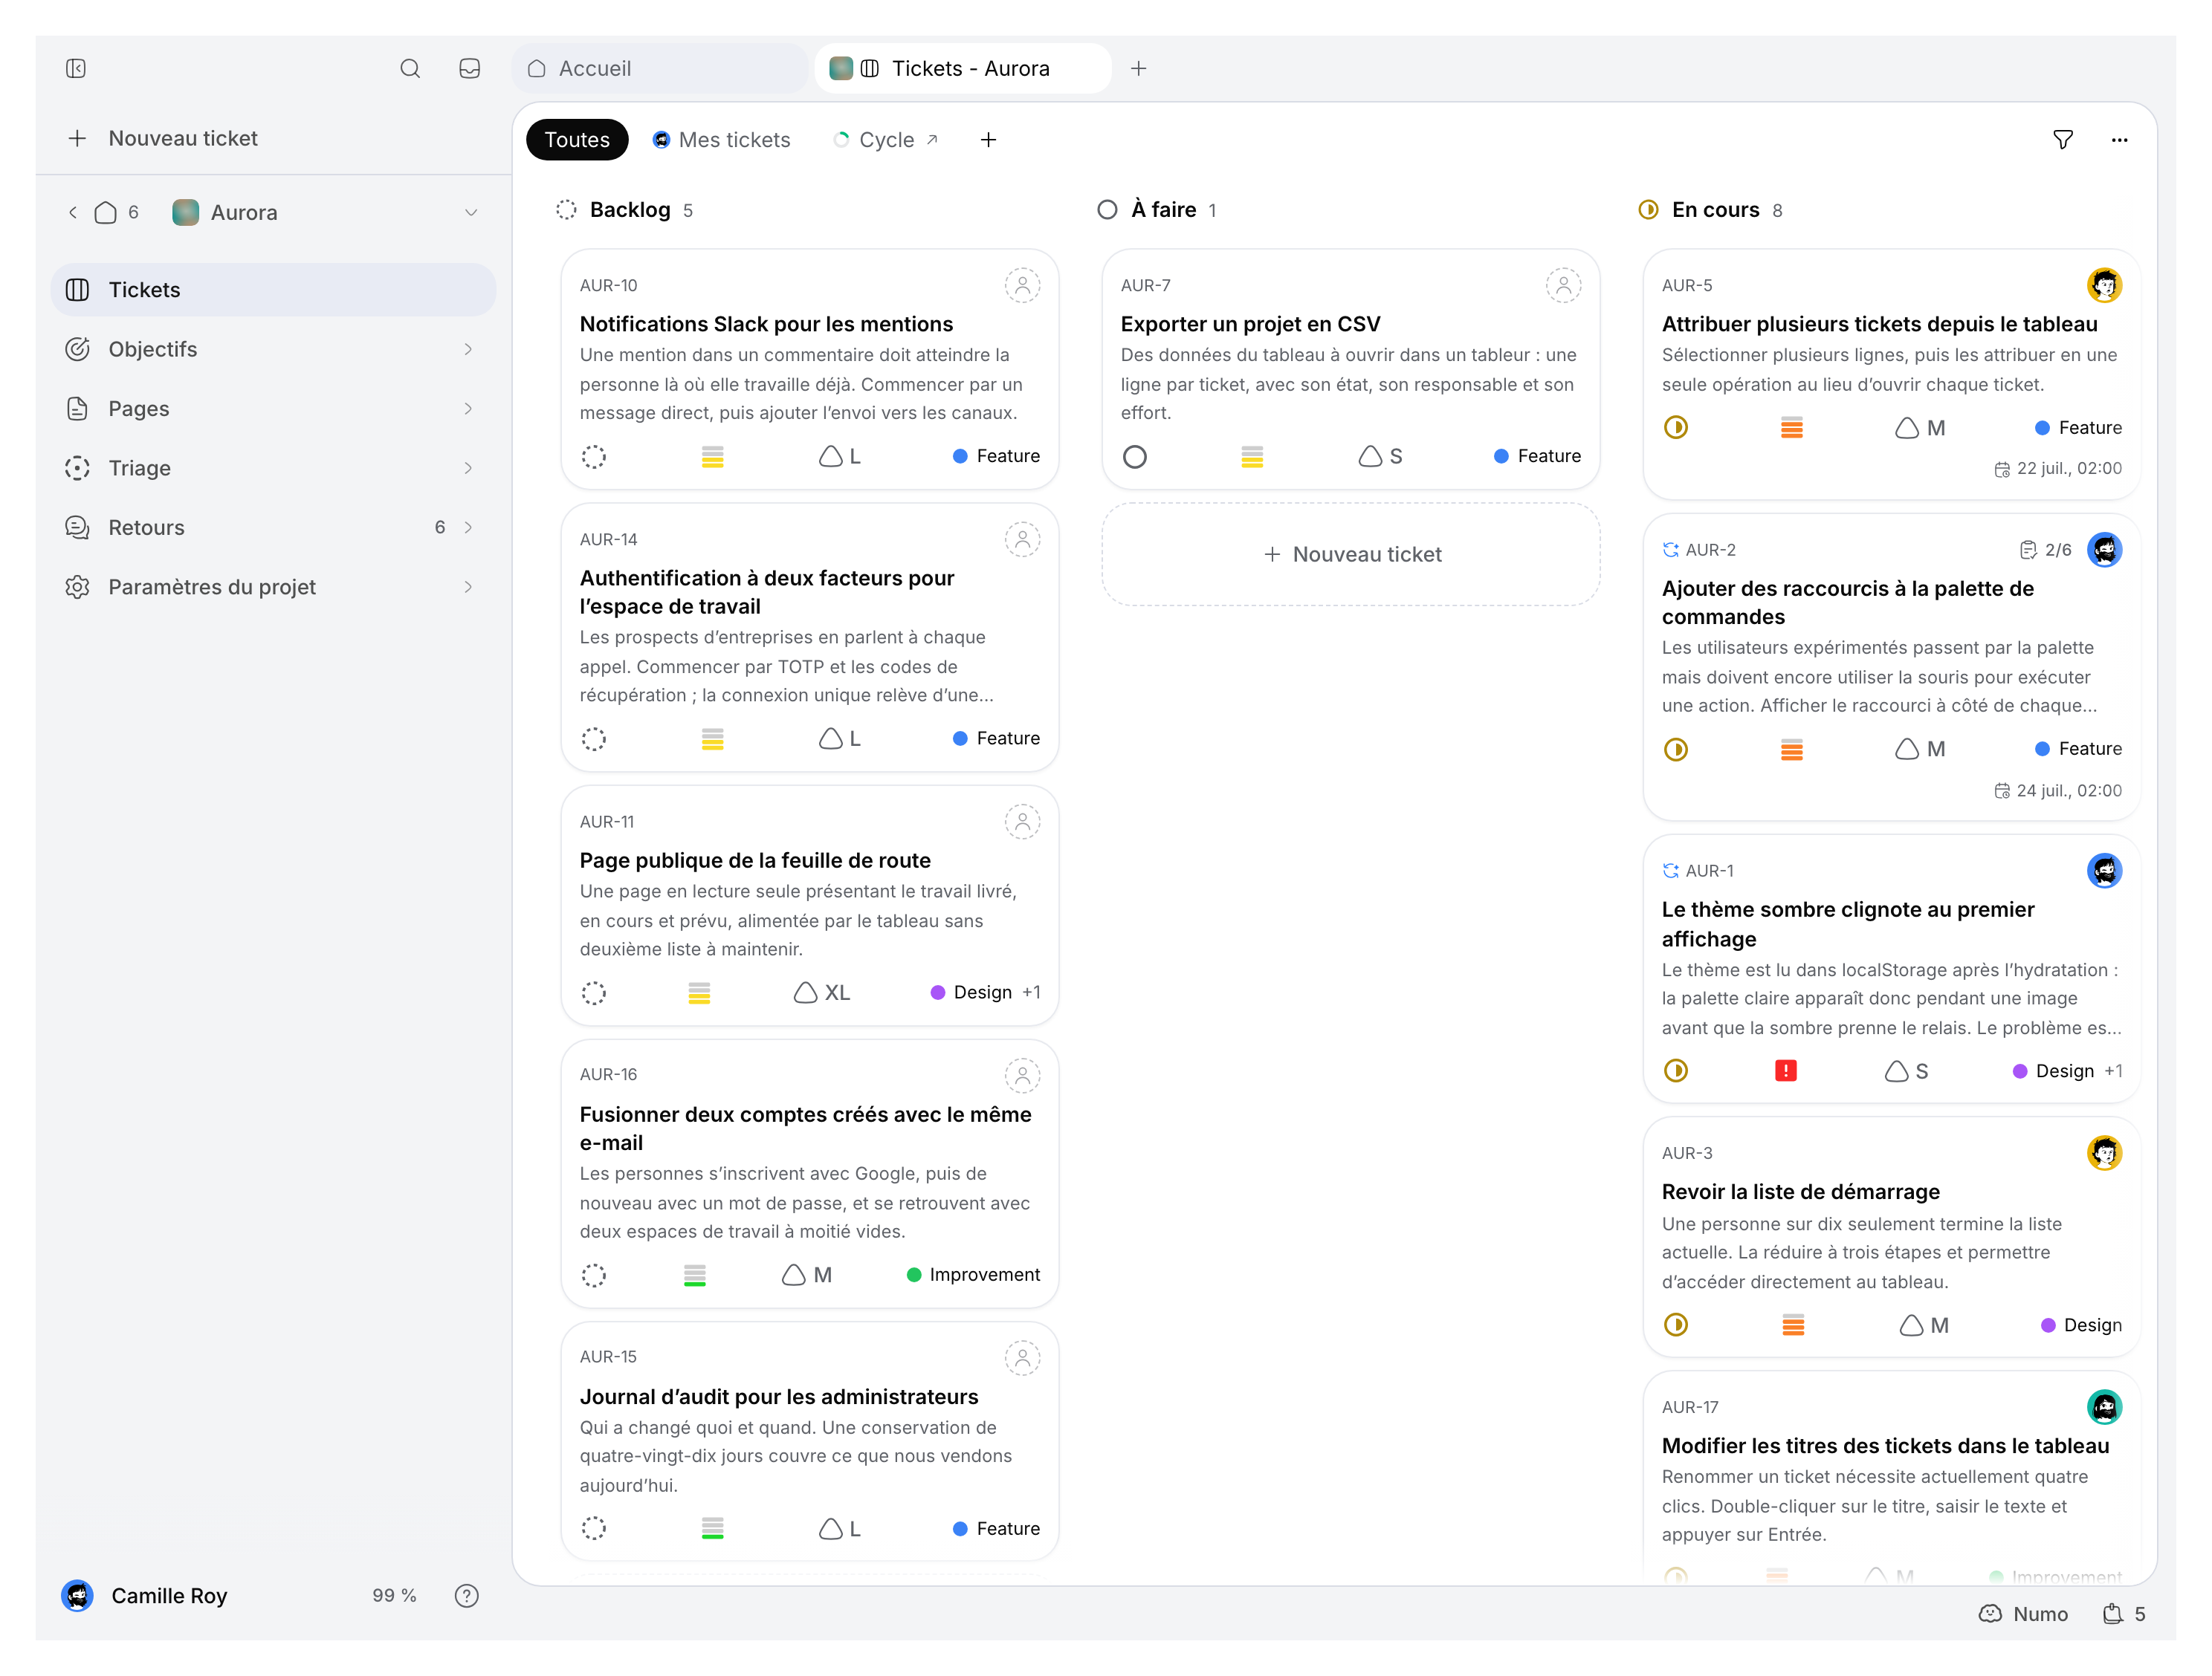Image resolution: width=2212 pixels, height=1676 pixels.
Task: Click the urgent priority icon on AUR-1
Action: (1785, 1071)
